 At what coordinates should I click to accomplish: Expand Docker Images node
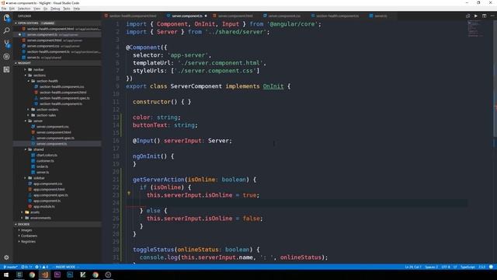26,230
